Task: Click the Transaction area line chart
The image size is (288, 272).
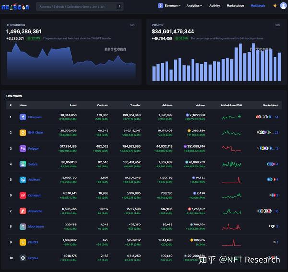Action: click(71, 61)
